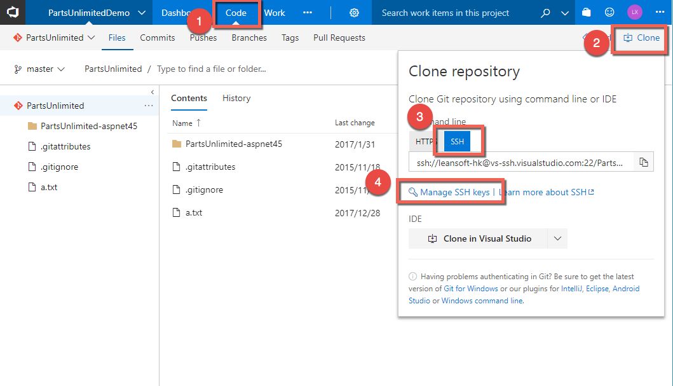Open the far-right ellipsis menu in header
Image resolution: width=673 pixels, height=386 pixels.
[x=660, y=12]
